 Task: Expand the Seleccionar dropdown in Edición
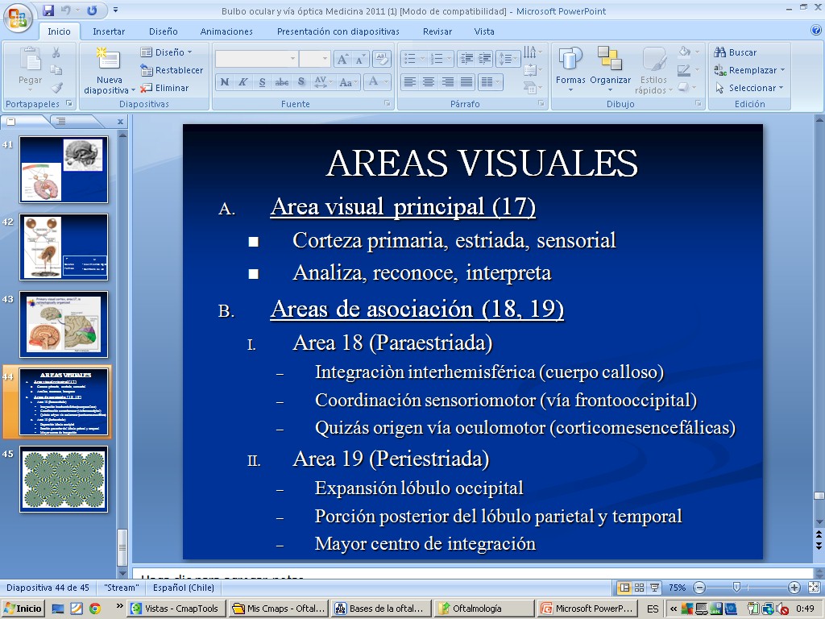tap(751, 88)
